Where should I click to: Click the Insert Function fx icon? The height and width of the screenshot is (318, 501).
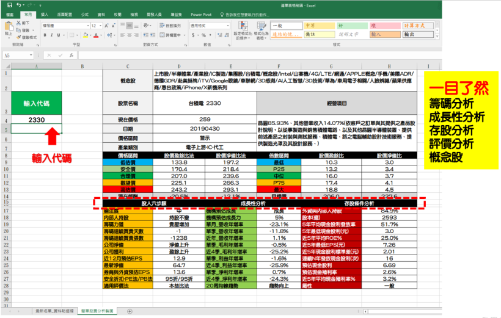(x=71, y=55)
